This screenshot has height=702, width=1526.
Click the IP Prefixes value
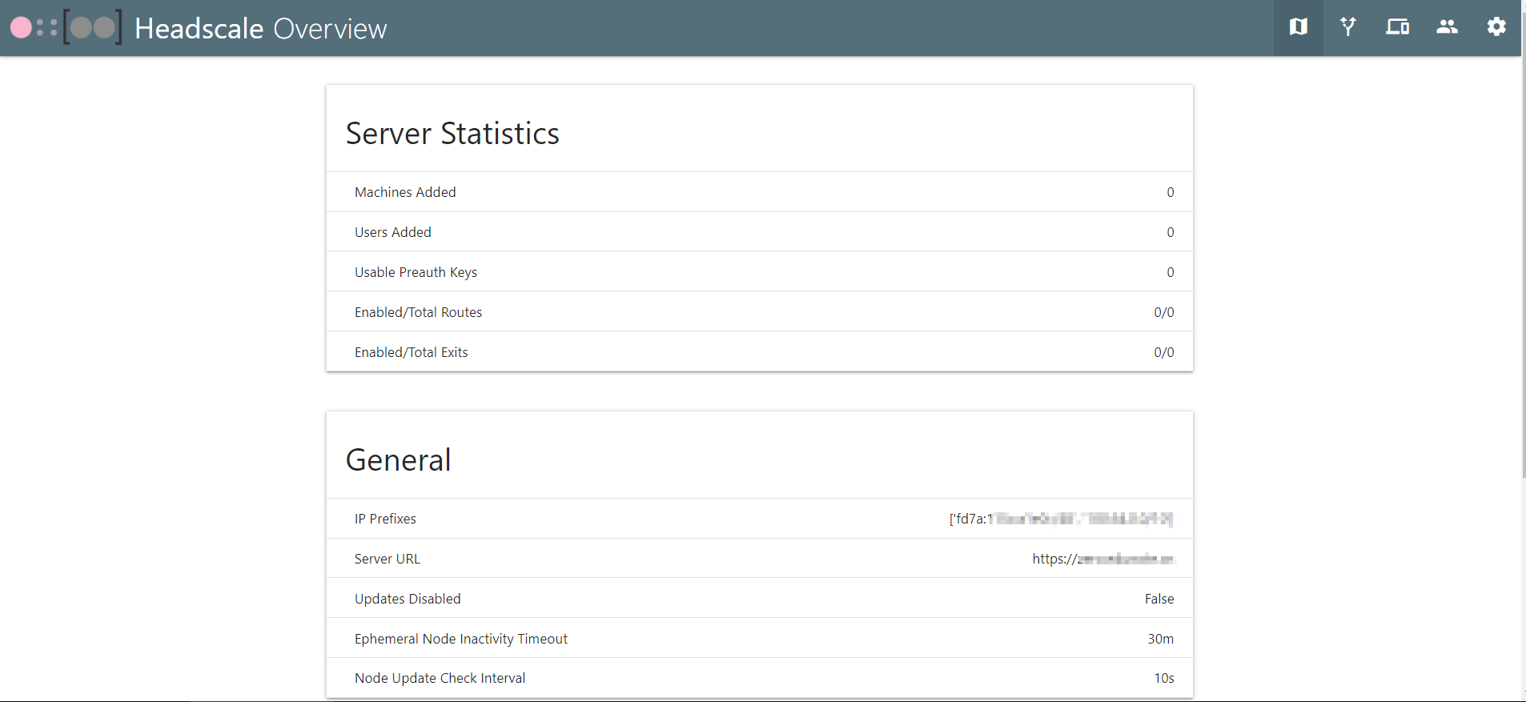pyautogui.click(x=1061, y=519)
